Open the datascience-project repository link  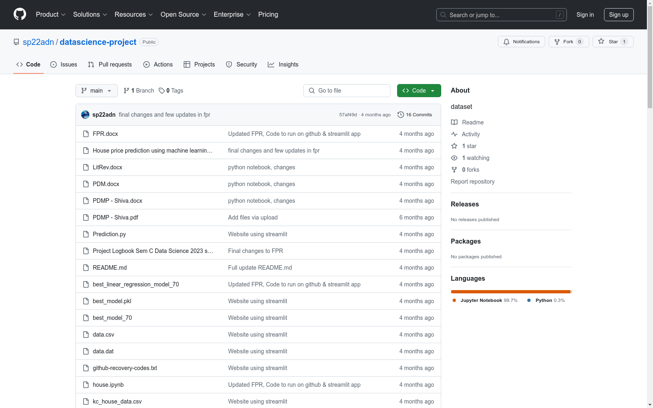tap(98, 42)
